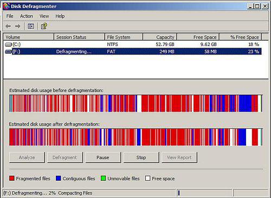Click the before-defragmentation disk usage bar

(x=136, y=103)
